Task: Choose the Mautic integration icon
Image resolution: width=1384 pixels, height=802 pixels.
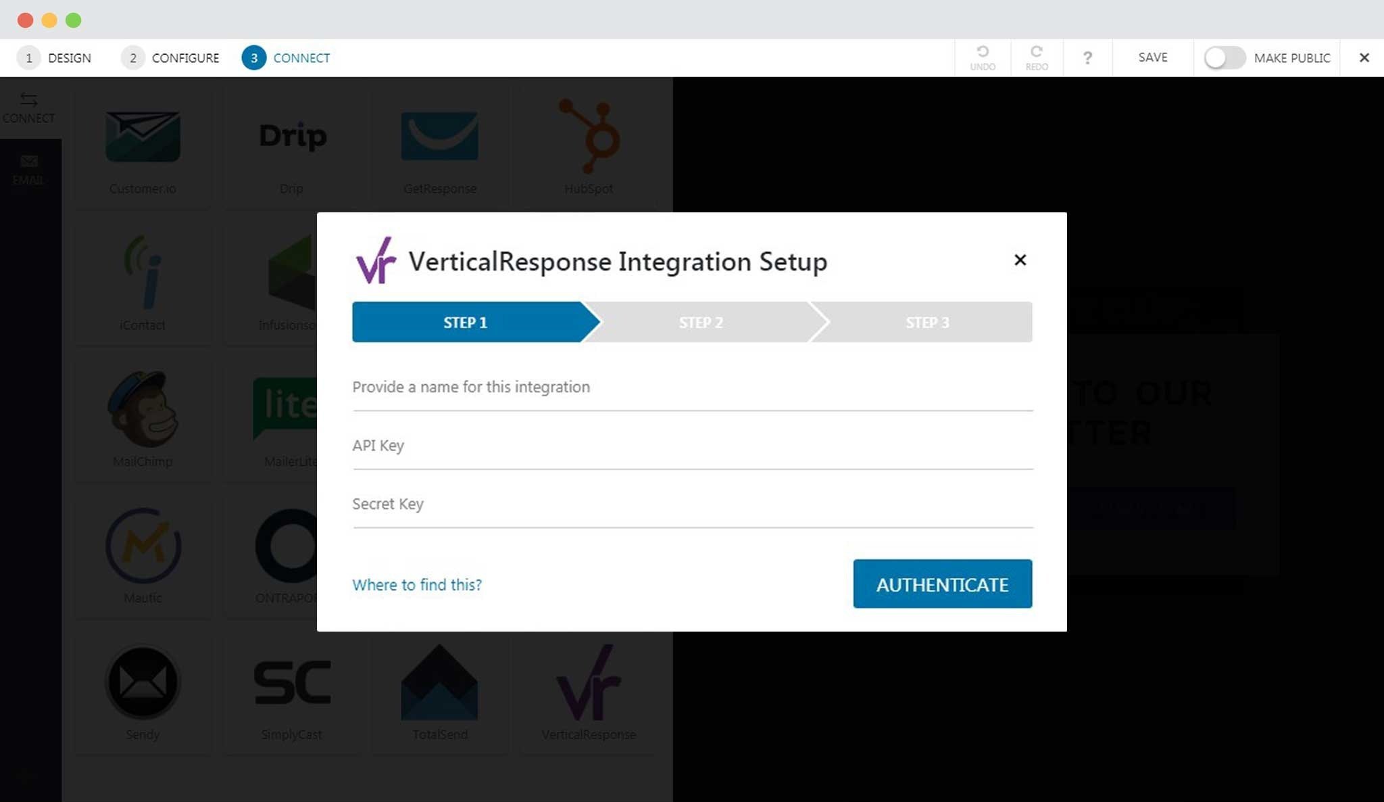Action: [143, 545]
